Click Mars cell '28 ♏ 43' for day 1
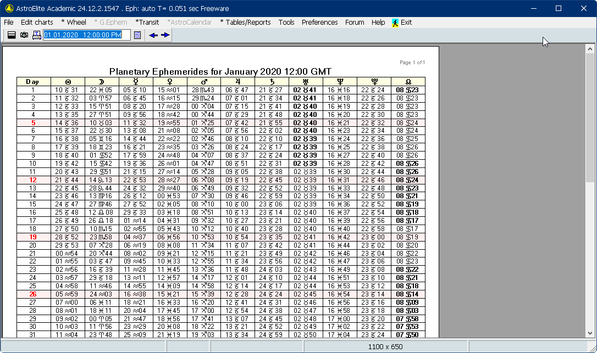Viewport: 597px width, 353px height. click(203, 90)
